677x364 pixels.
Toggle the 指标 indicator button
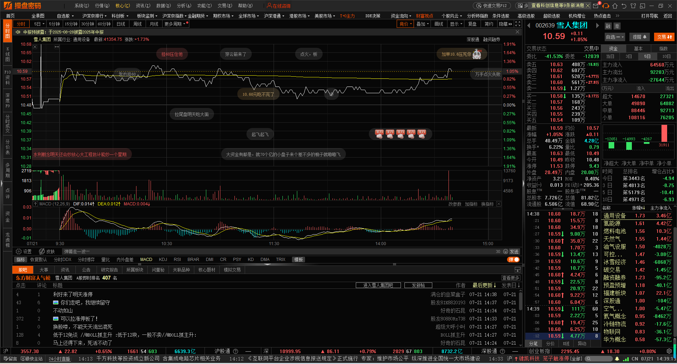click(20, 260)
